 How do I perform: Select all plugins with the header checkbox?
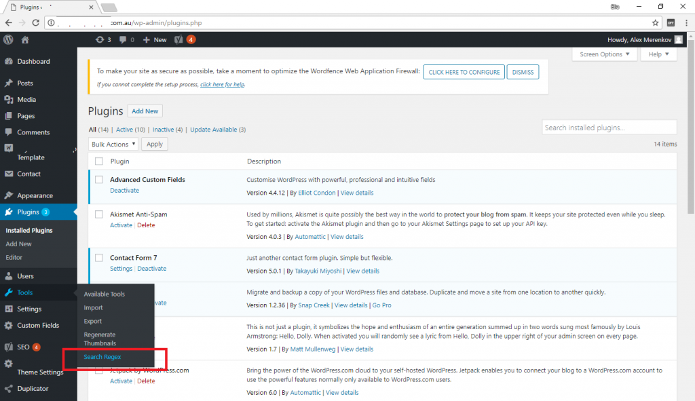[x=99, y=161]
